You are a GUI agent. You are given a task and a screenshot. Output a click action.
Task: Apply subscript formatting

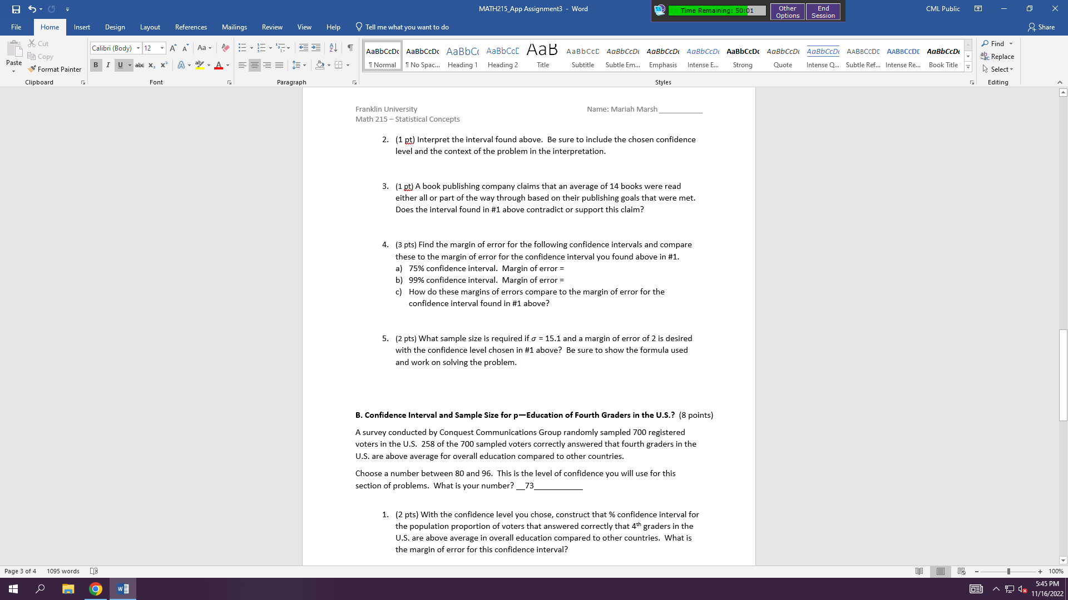pos(151,65)
